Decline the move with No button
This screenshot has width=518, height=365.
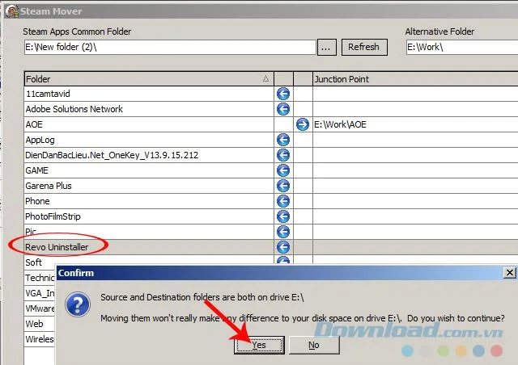pyautogui.click(x=314, y=346)
